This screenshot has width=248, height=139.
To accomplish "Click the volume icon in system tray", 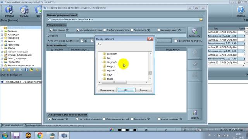I will point(227,136).
